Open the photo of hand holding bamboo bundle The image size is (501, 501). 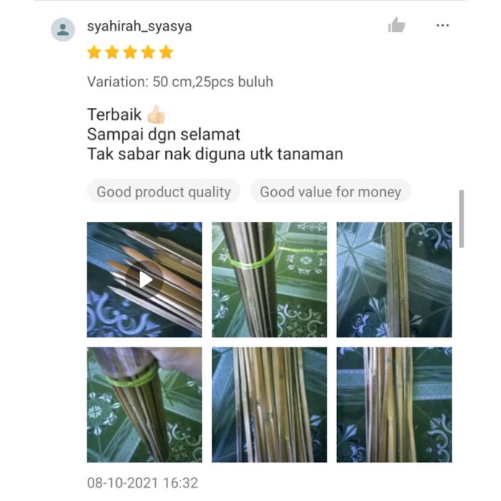[x=144, y=405]
